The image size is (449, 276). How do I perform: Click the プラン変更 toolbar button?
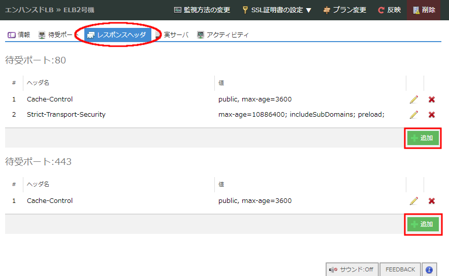[x=345, y=10]
